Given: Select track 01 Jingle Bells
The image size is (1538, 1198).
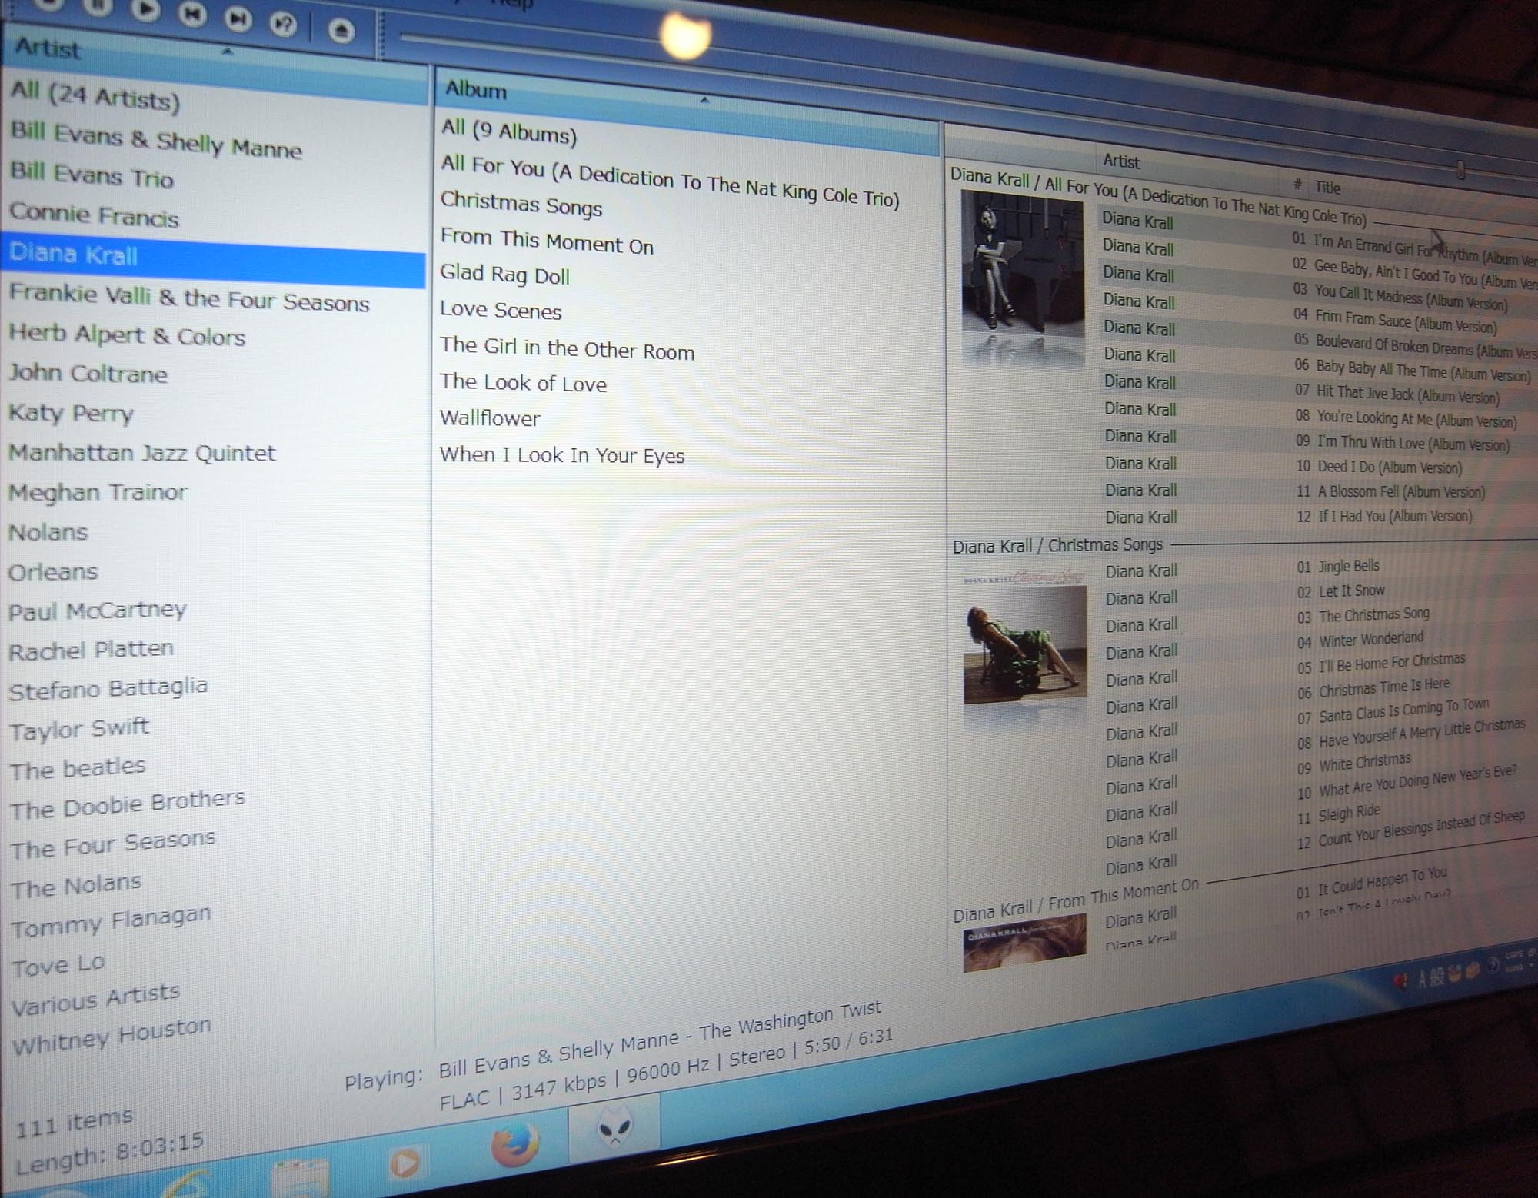Looking at the screenshot, I should pos(1338,567).
